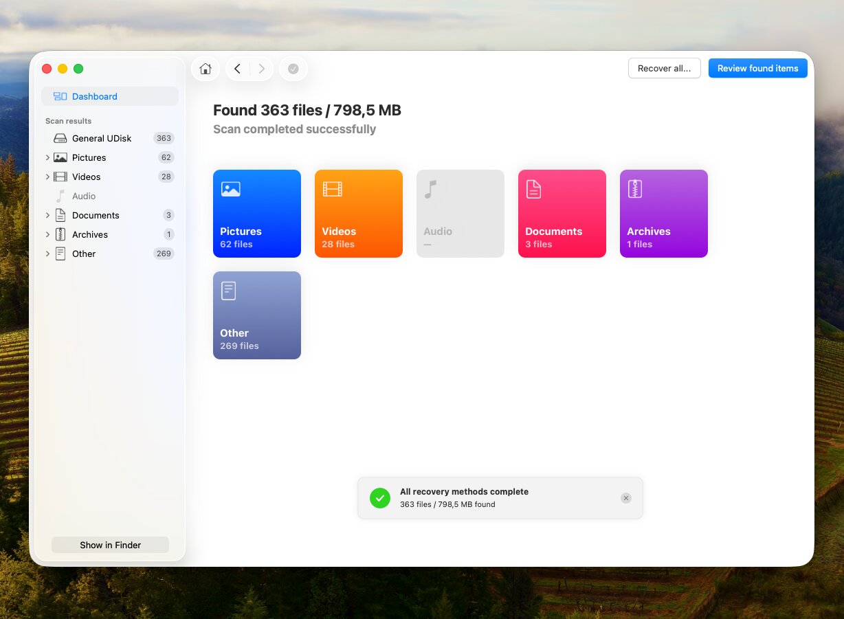Navigate forward with right chevron
The image size is (844, 619).
[261, 69]
